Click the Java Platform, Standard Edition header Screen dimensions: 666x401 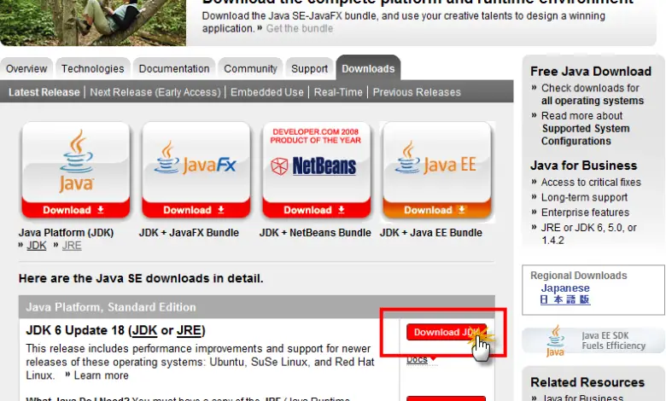256,307
